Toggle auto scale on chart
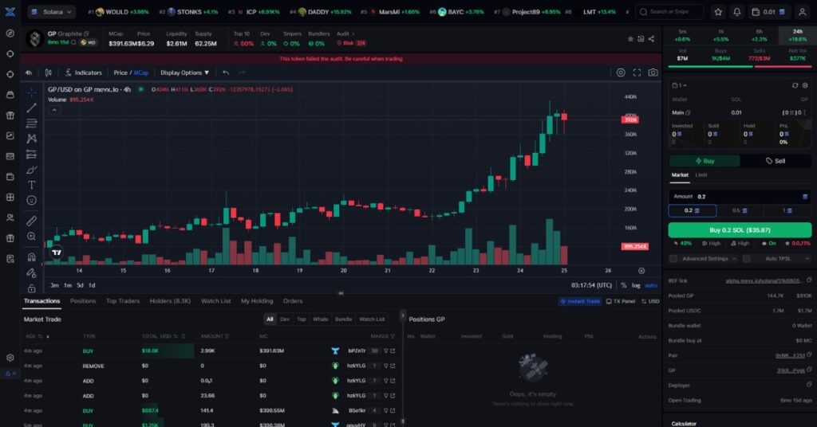 click(651, 285)
